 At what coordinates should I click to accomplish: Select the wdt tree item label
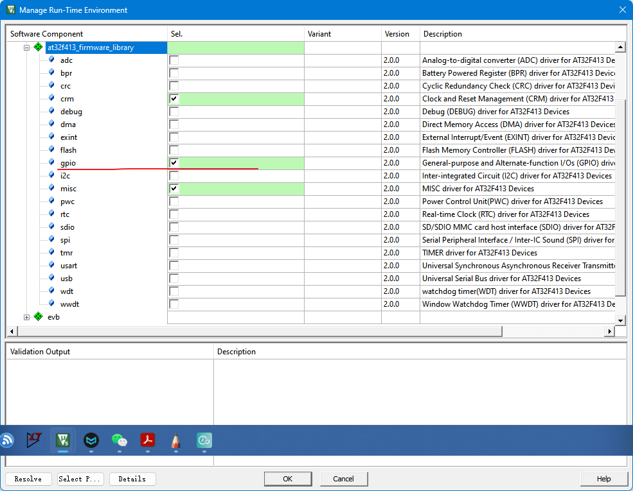67,291
